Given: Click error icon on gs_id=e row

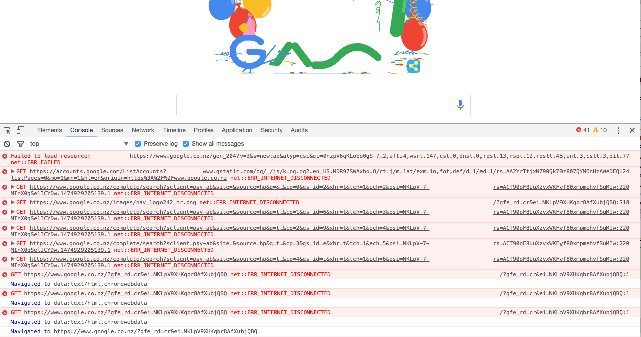Looking at the screenshot, I should [x=5, y=244].
